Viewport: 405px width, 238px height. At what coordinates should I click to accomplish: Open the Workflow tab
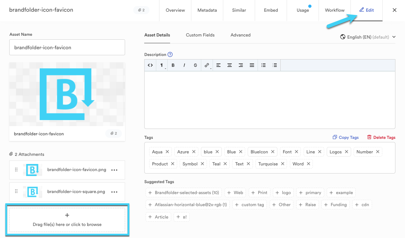pos(335,10)
